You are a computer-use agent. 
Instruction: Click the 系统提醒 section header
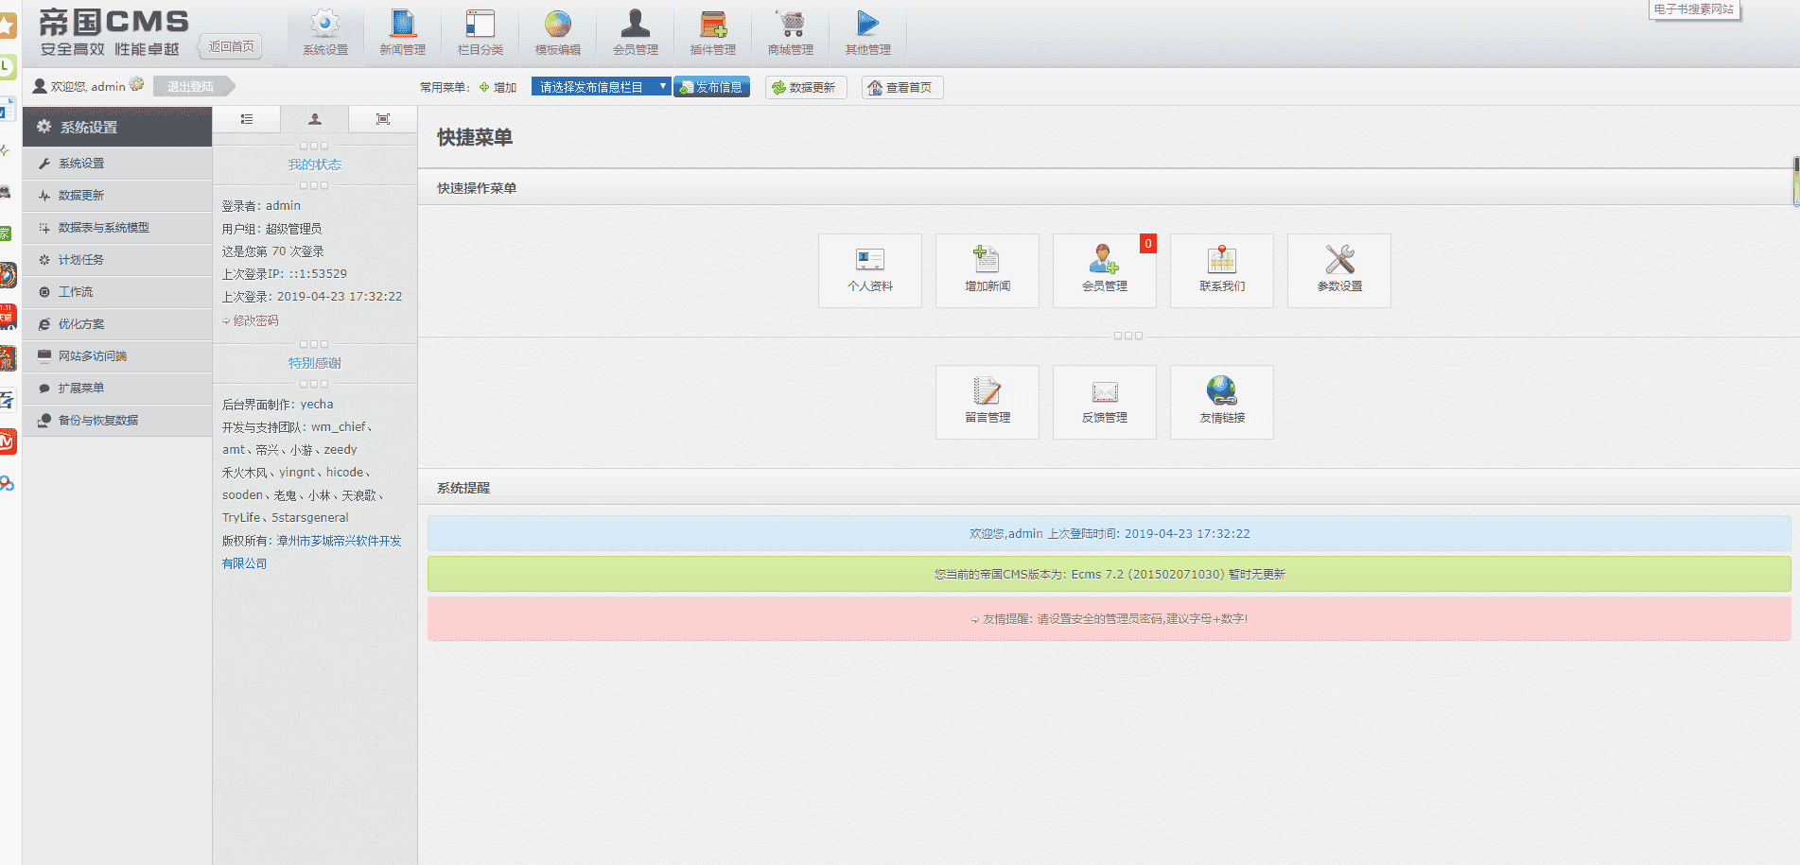(463, 488)
